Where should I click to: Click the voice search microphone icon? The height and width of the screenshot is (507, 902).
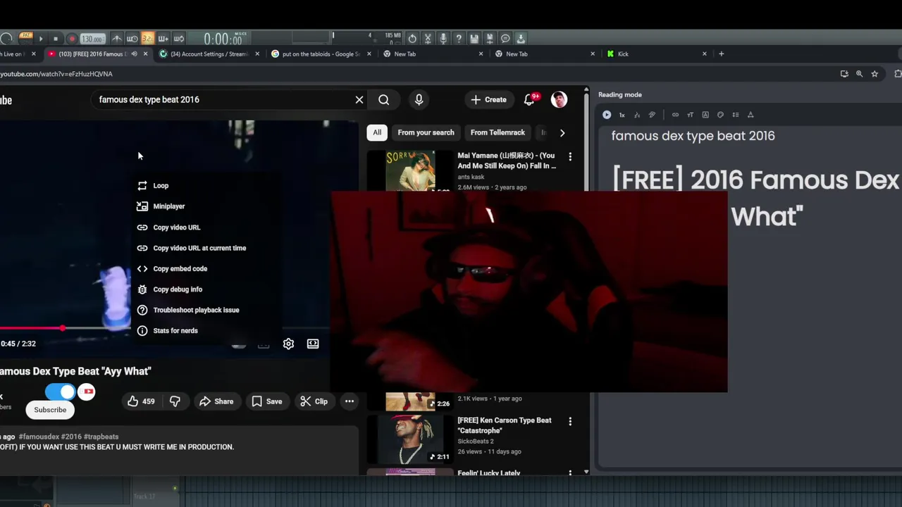tap(419, 100)
